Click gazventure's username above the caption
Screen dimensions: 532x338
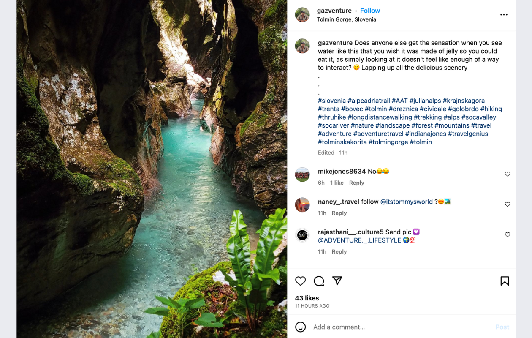[x=335, y=42]
